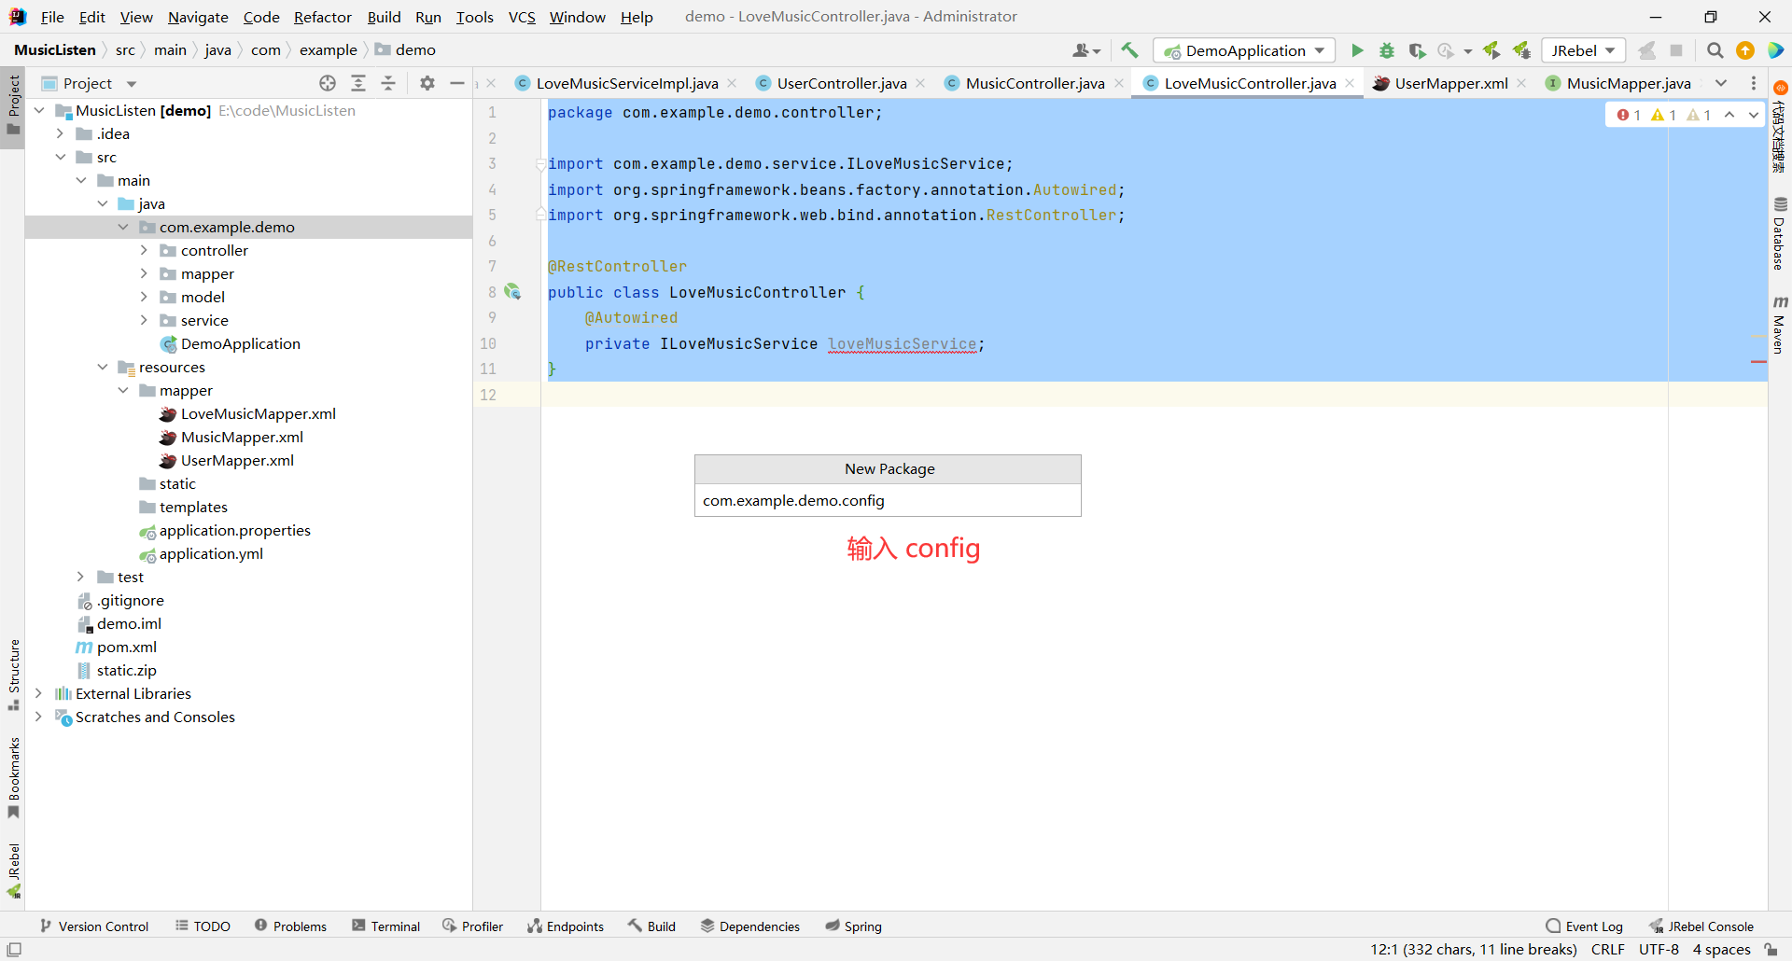
Task: Open the Refactor menu
Action: (x=322, y=17)
